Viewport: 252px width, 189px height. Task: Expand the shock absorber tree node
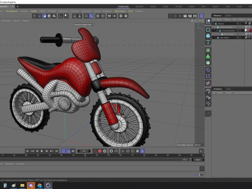(x=217, y=30)
